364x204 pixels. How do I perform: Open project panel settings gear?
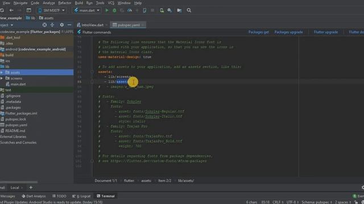point(62,25)
